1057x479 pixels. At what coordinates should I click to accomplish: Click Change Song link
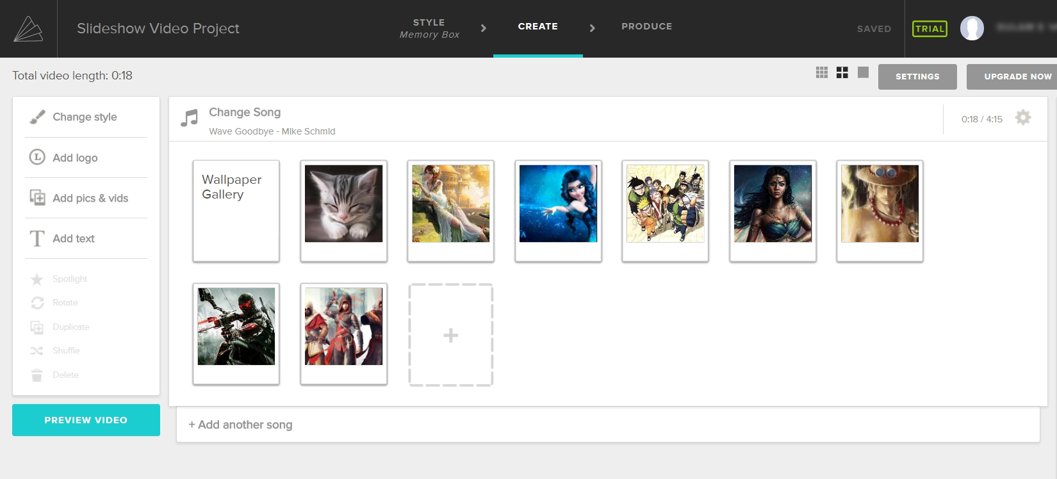click(x=245, y=112)
